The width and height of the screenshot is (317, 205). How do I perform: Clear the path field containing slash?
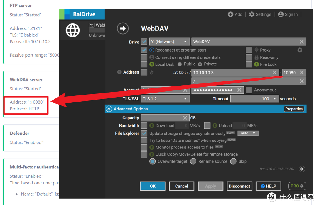[x=302, y=81]
